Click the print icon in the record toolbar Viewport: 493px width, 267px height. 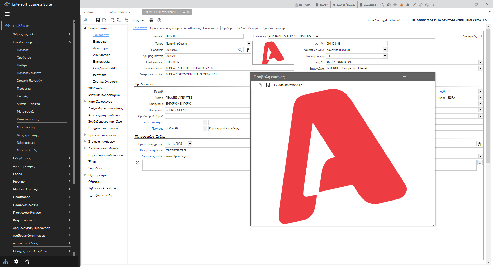click(x=151, y=20)
